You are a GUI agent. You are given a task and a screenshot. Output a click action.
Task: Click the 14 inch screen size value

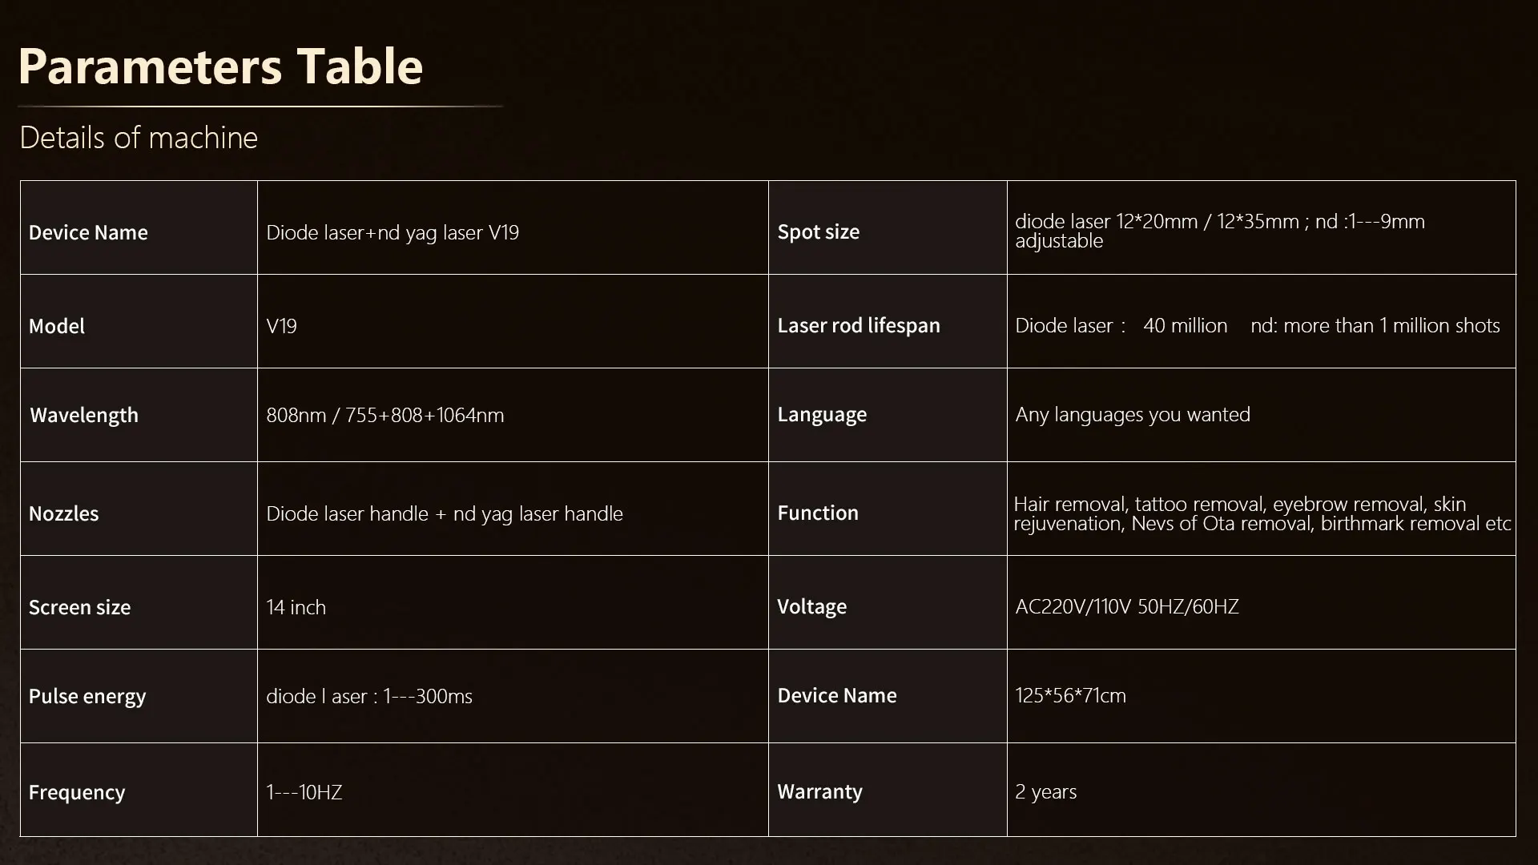point(296,607)
